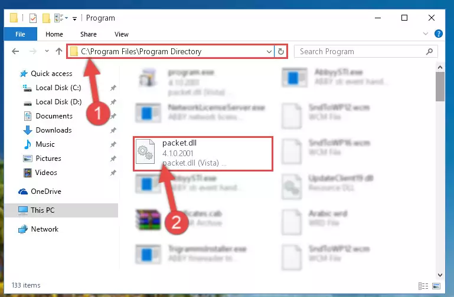This screenshot has height=297, width=454.
Task: Switch to Large icons view layout icon
Action: (x=436, y=286)
